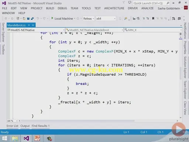Open the Class View side tab
The width and height of the screenshot is (189, 142).
185,108
